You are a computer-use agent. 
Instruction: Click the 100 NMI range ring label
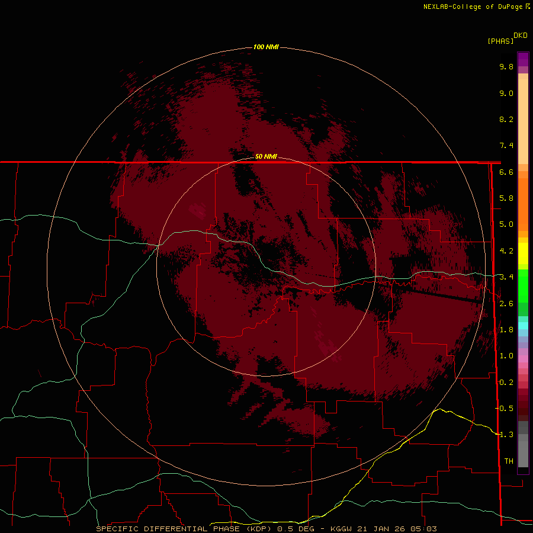pyautogui.click(x=266, y=47)
